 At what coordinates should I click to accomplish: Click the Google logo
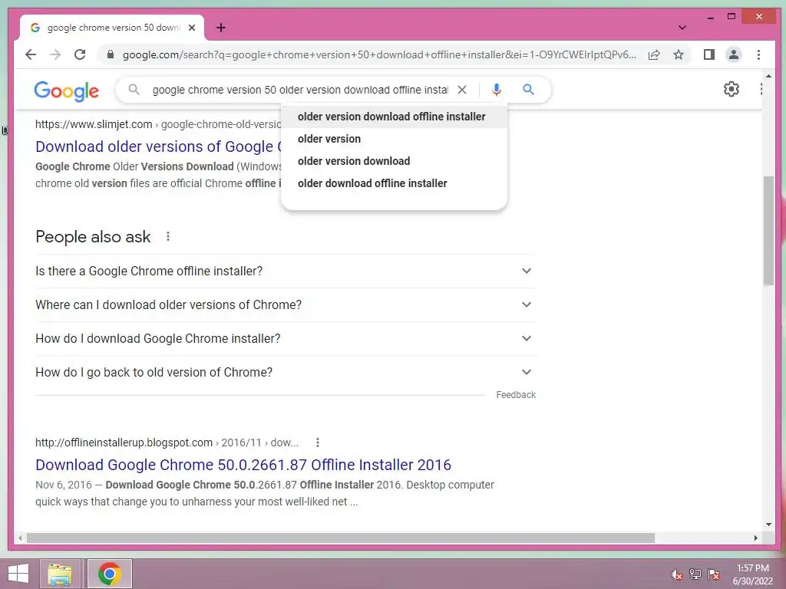pyautogui.click(x=66, y=90)
